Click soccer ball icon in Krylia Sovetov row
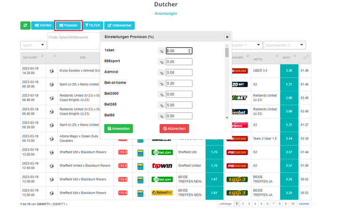Viewport: 338px width, 209px height. click(x=52, y=71)
